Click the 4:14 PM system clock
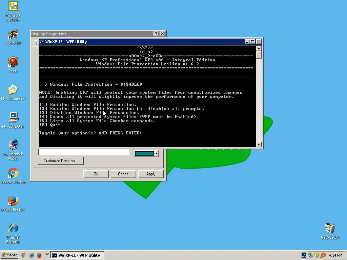The height and width of the screenshot is (260, 347). [x=335, y=255]
